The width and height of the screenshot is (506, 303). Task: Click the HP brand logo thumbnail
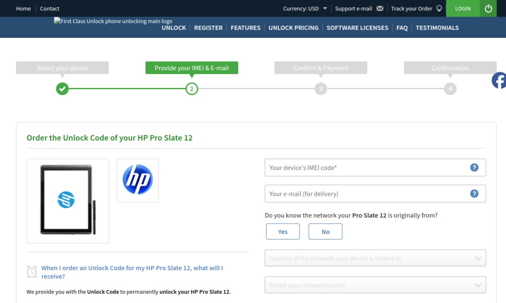(x=138, y=180)
